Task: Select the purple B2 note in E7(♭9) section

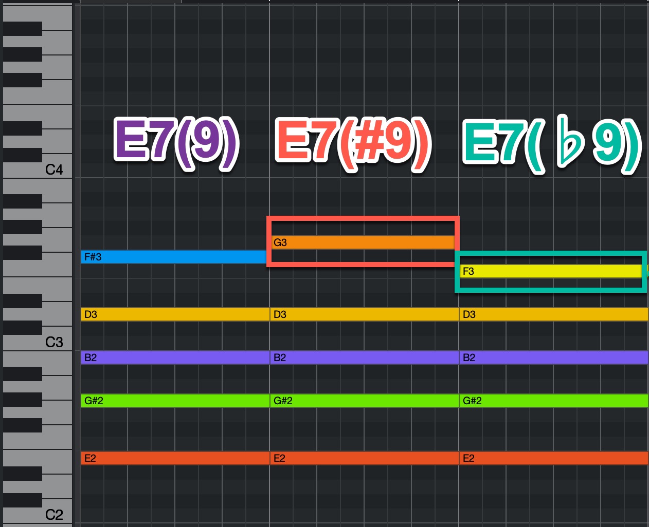Action: (554, 357)
